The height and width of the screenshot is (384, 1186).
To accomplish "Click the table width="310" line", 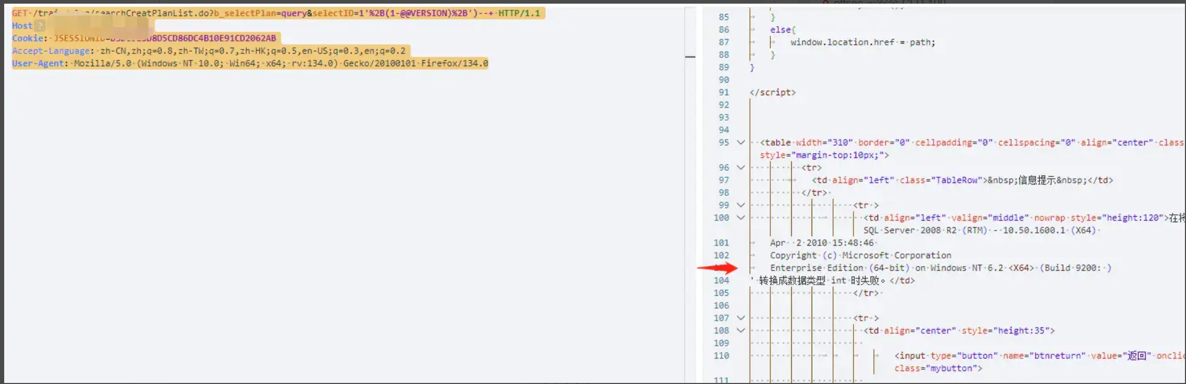I will [971, 143].
